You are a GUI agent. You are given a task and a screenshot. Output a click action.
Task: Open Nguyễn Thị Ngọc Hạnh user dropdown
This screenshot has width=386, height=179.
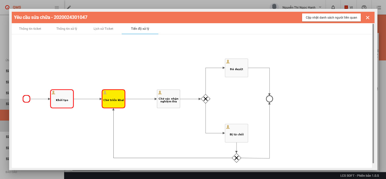click(302, 7)
